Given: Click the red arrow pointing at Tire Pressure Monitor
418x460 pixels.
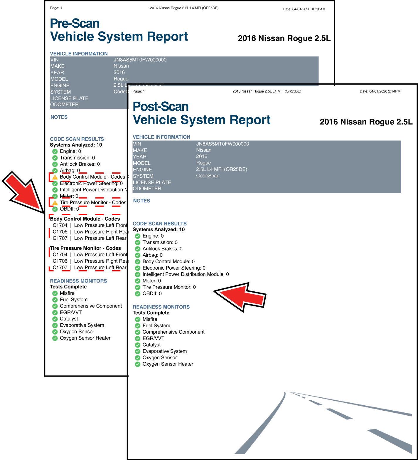Looking at the screenshot, I should (x=241, y=297).
